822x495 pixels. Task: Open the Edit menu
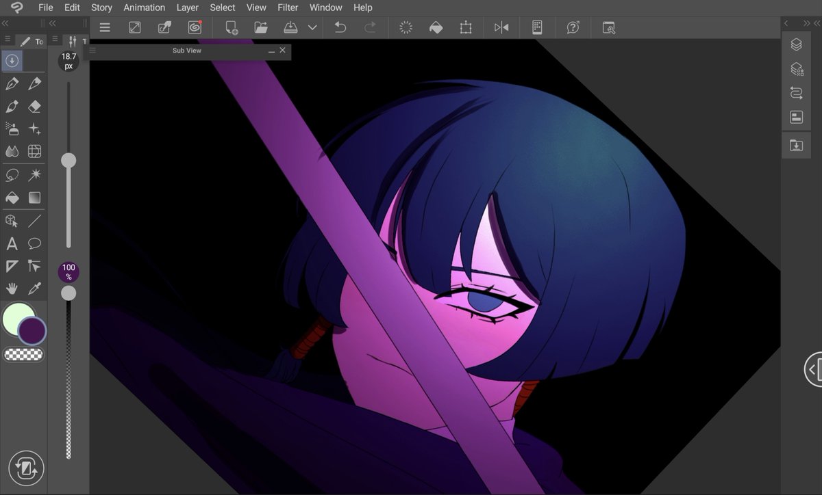click(x=72, y=8)
